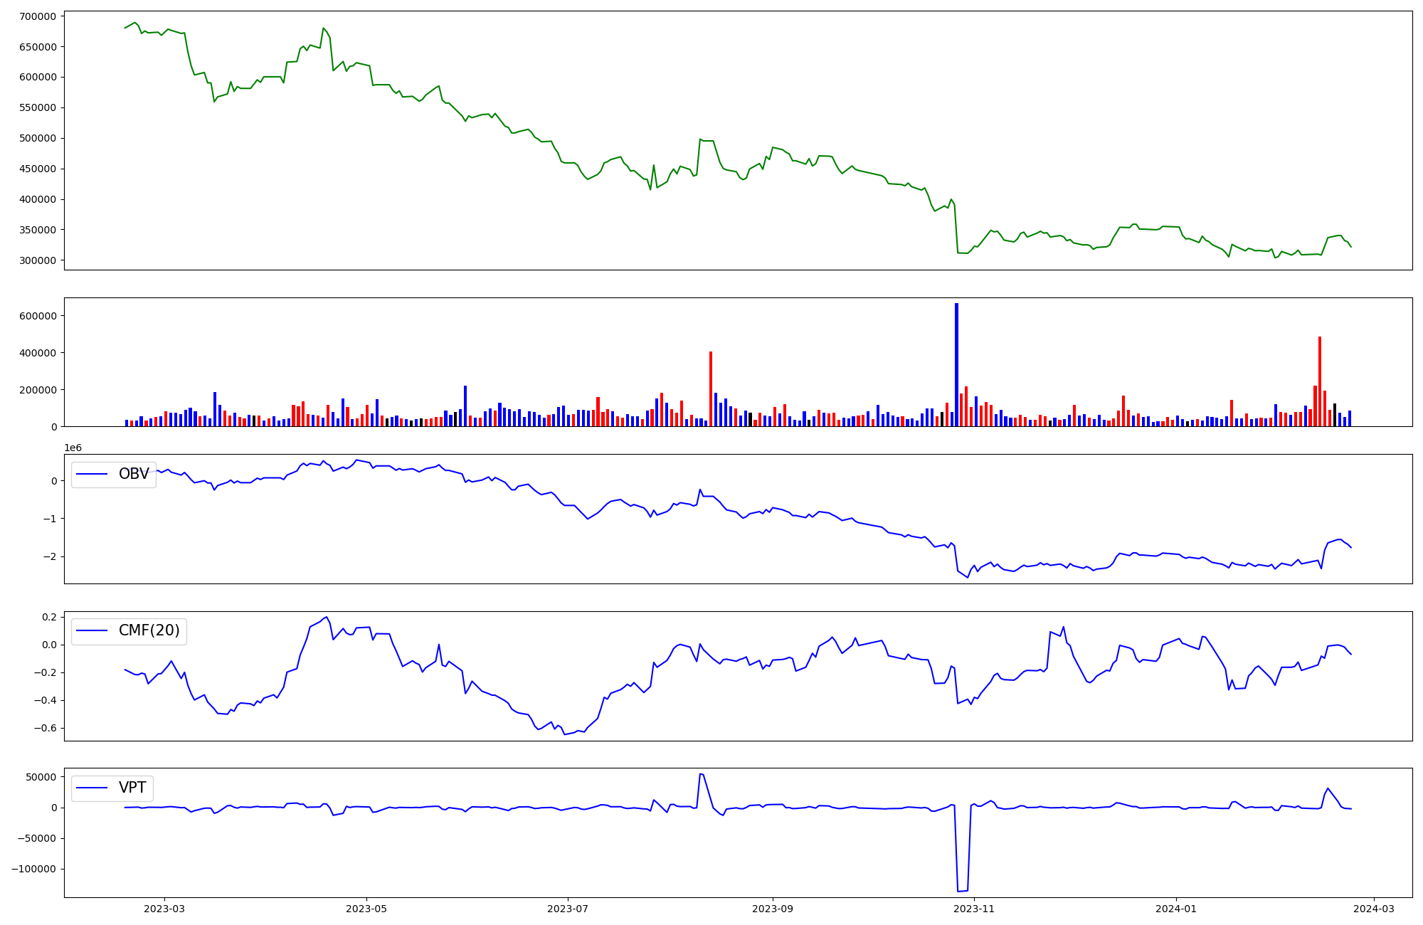Click the 600000 volume axis label
The height and width of the screenshot is (925, 1423).
37,316
